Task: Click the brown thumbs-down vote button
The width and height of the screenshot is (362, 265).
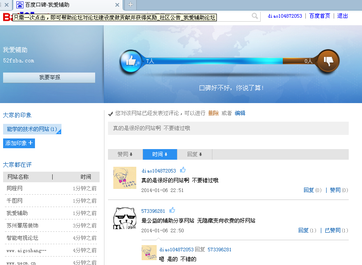Action: click(x=328, y=61)
